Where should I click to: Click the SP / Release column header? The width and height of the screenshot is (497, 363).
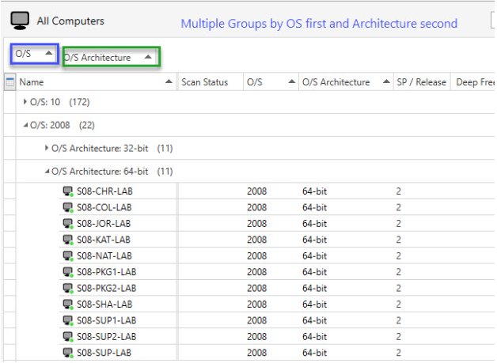421,82
